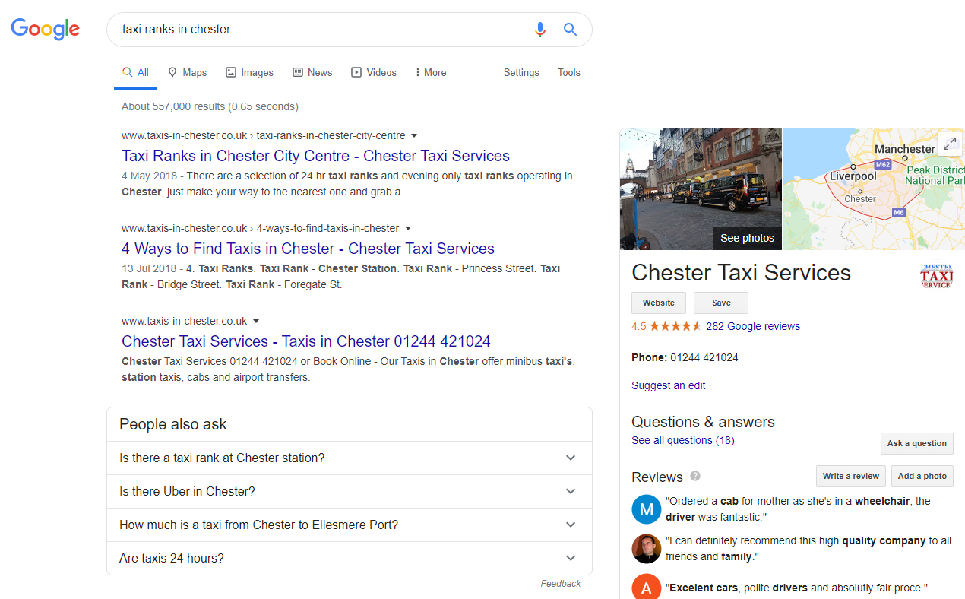Viewport: 965px width, 599px height.
Task: Click review text about wheelchair cab
Action: pos(798,509)
